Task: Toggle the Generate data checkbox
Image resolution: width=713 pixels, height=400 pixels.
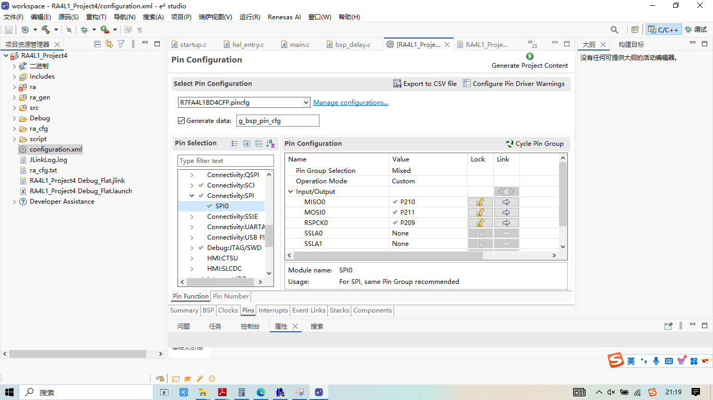Action: click(x=182, y=120)
